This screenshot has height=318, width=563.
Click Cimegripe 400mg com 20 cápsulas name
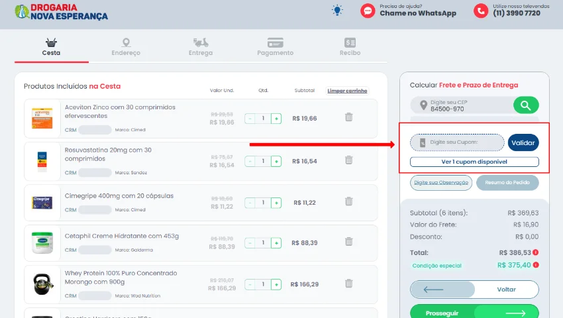119,196
